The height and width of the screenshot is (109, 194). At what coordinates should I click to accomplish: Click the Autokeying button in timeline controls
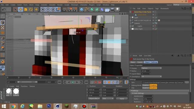click(x=96, y=82)
